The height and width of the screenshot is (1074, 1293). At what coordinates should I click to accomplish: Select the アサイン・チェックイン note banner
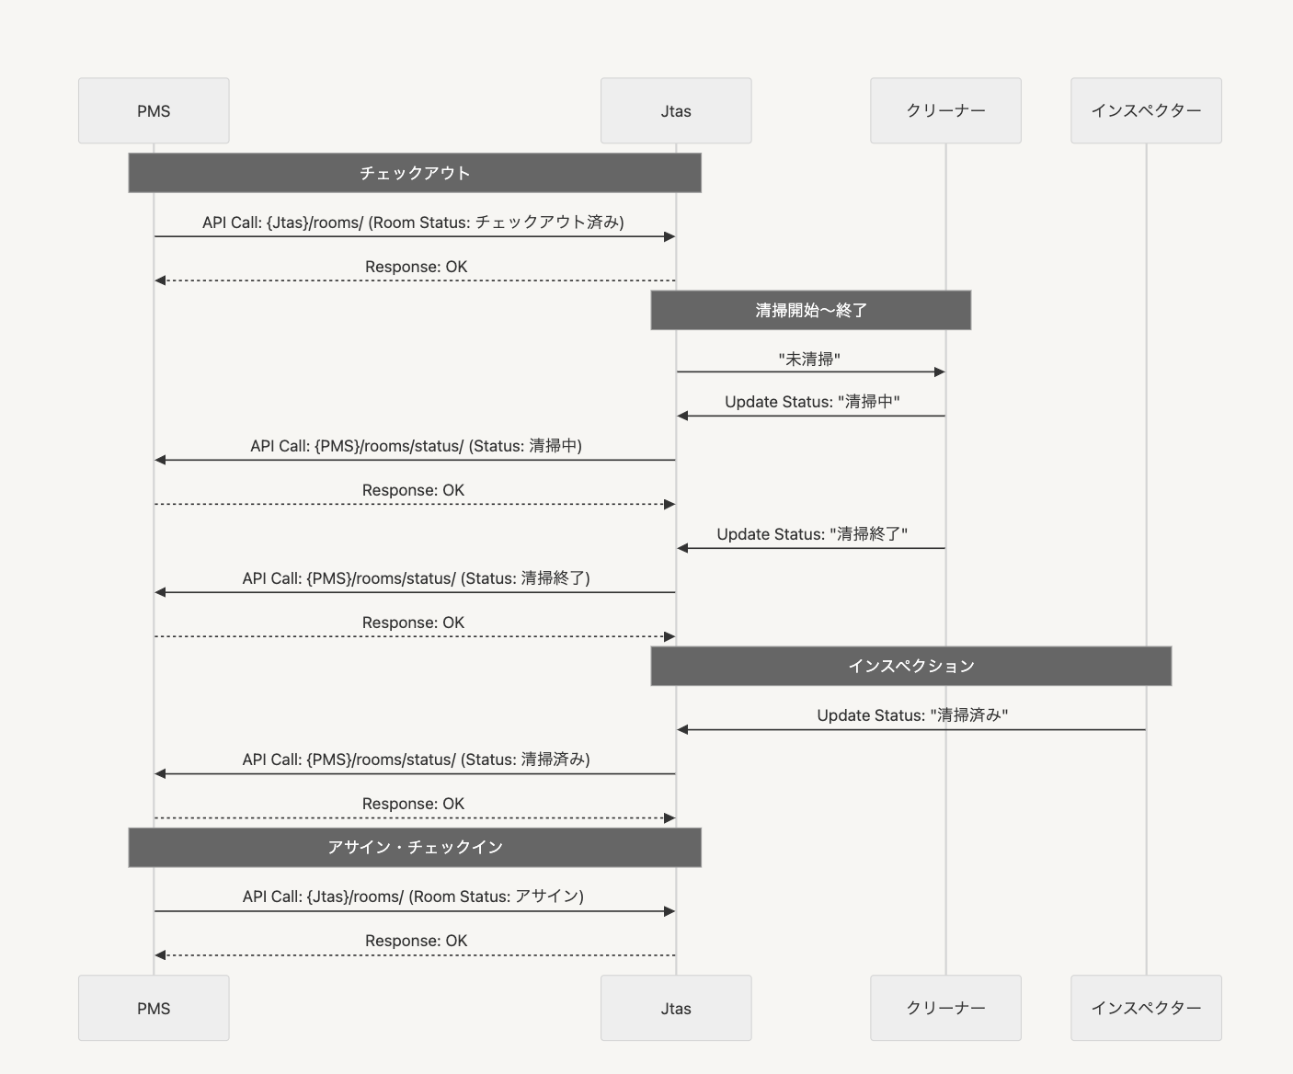(415, 847)
